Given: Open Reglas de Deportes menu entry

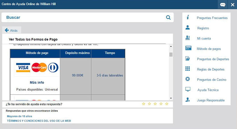Looking at the screenshot, I should [x=211, y=70].
